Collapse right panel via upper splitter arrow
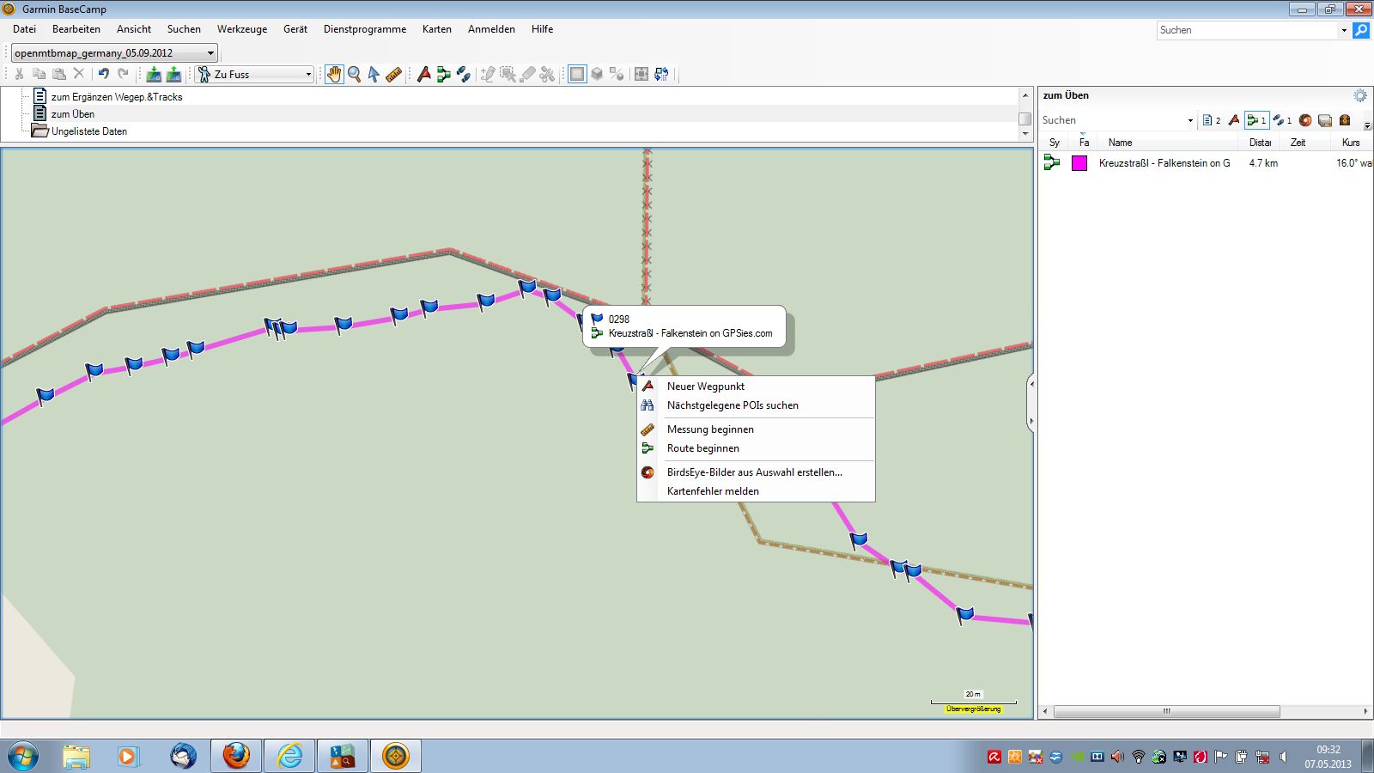Image resolution: width=1374 pixels, height=773 pixels. [1031, 384]
